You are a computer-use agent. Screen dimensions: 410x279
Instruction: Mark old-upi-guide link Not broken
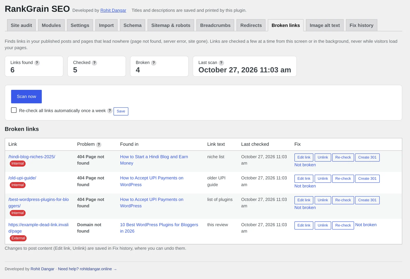coord(305,186)
